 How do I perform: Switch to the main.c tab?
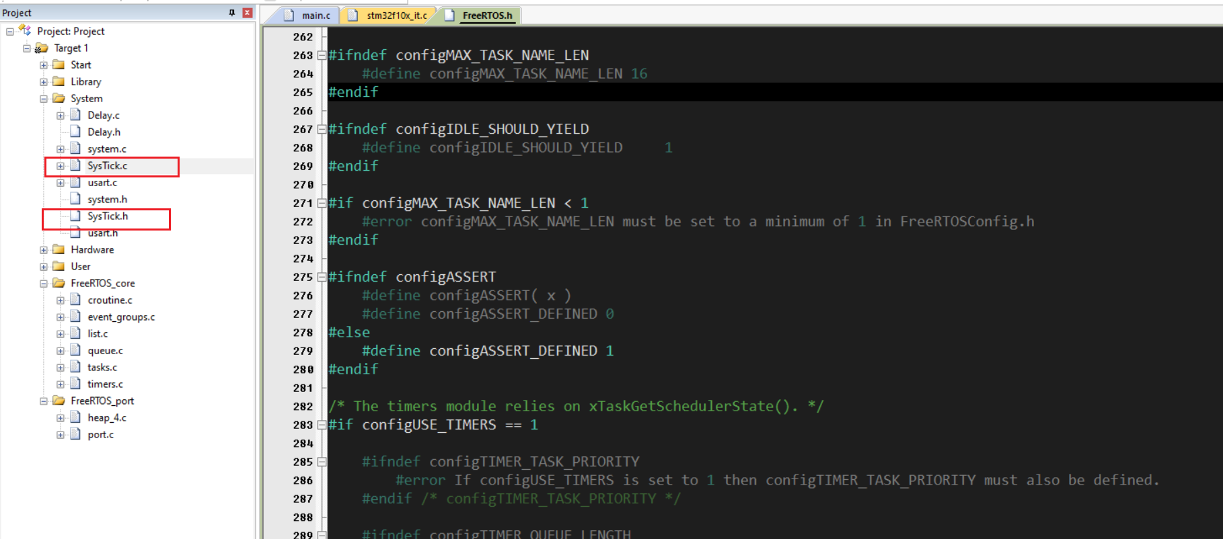(308, 15)
